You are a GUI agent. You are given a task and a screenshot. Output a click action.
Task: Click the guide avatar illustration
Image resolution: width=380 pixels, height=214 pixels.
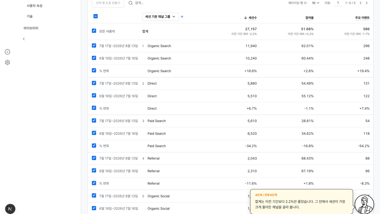point(364,204)
